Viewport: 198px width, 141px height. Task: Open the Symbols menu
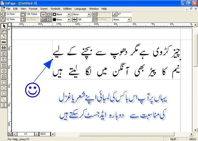(x=55, y=9)
